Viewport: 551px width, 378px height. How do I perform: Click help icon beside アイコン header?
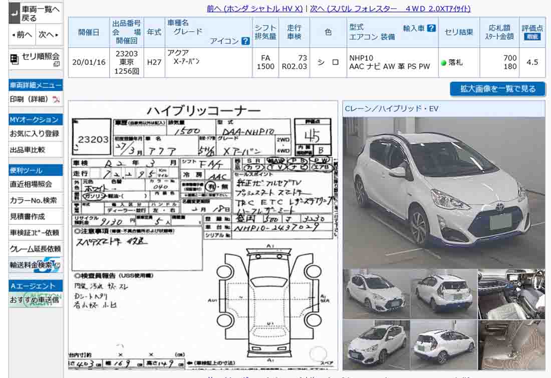tap(245, 41)
